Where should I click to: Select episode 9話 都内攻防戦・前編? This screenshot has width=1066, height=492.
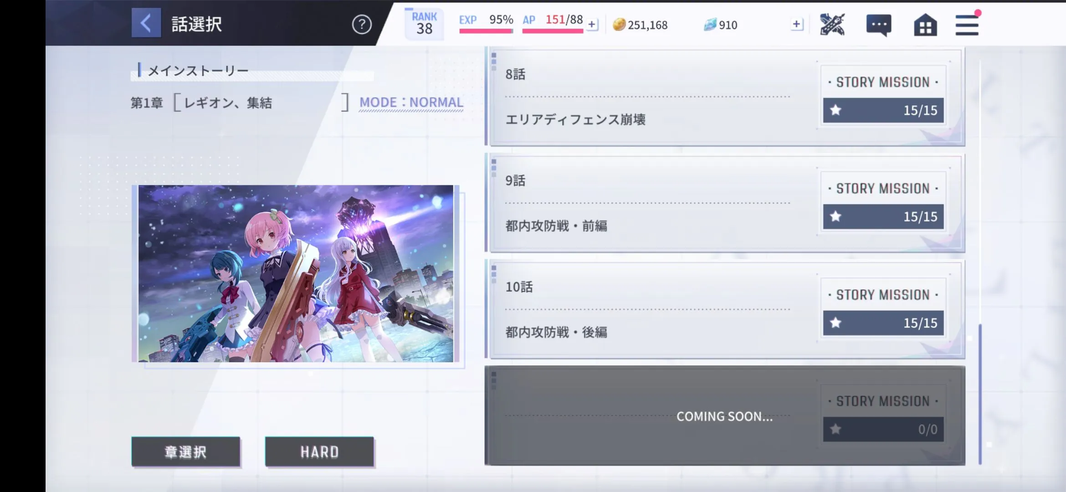(x=725, y=203)
